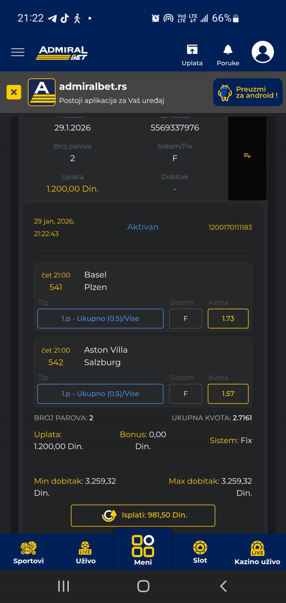This screenshot has height=603, width=286.
Task: Open Uživo live betting tab
Action: click(x=86, y=552)
